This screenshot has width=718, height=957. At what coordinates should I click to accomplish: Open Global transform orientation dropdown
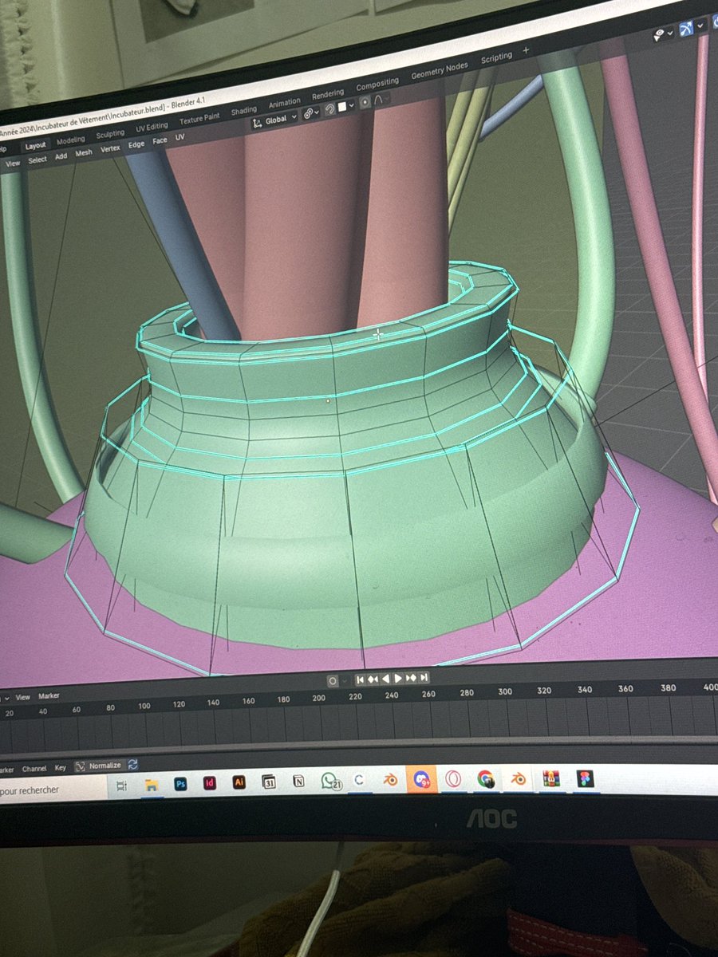(x=274, y=120)
